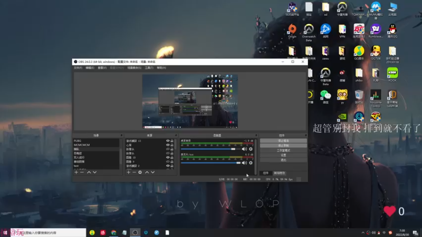Open yy desktop shortcut

pos(342,97)
